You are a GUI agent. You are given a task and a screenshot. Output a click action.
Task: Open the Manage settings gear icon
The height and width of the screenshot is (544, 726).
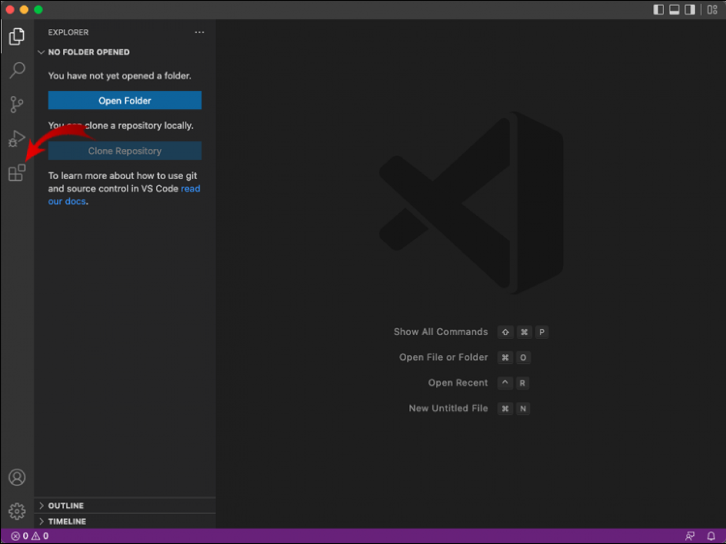16,511
